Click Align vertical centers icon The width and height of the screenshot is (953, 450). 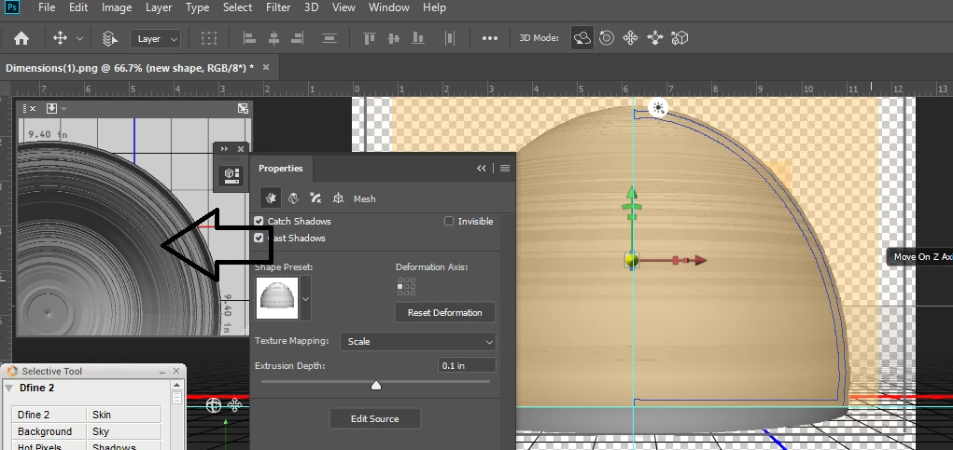tap(394, 39)
